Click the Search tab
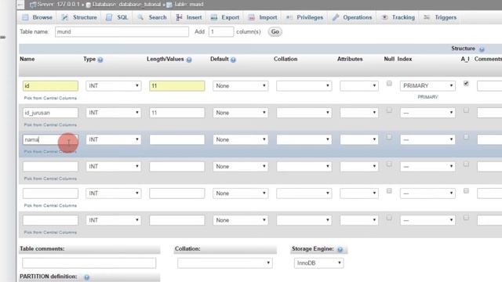This screenshot has width=502, height=282. tap(152, 17)
